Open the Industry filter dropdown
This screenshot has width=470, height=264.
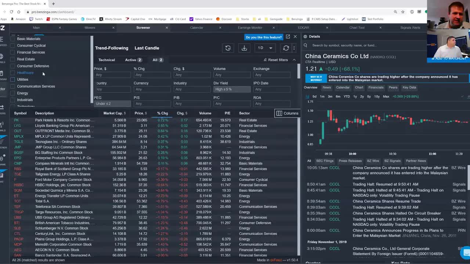[x=192, y=89]
